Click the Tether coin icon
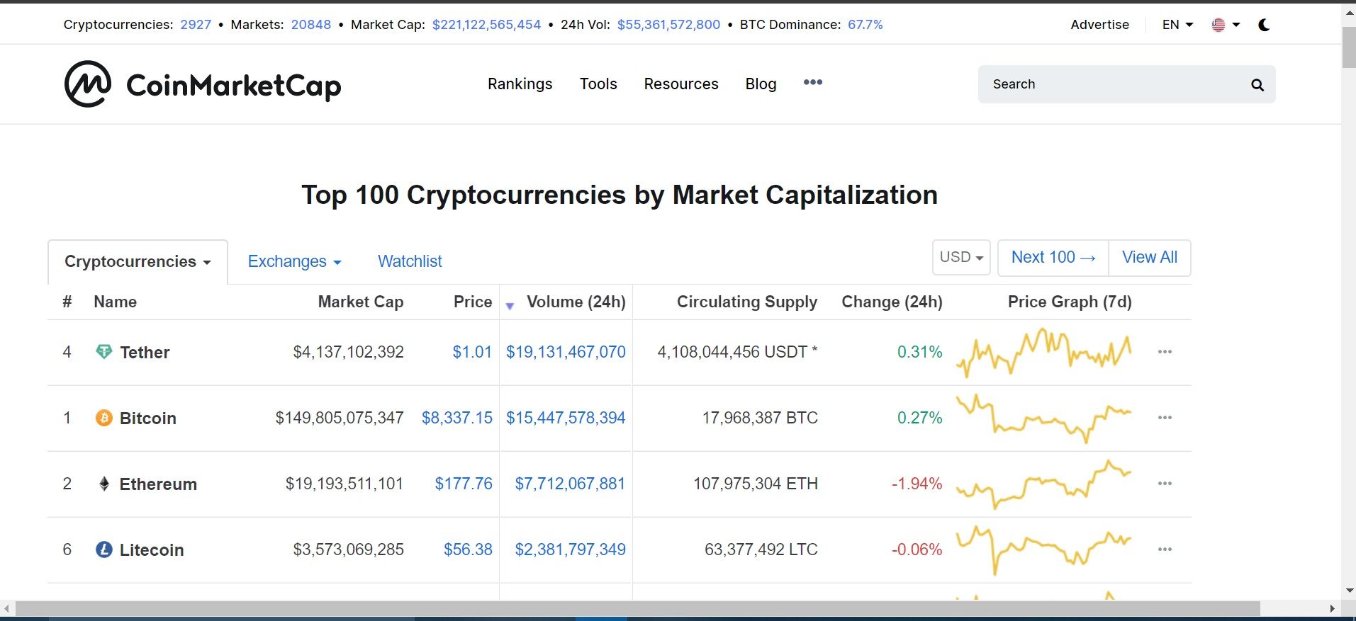 tap(104, 352)
